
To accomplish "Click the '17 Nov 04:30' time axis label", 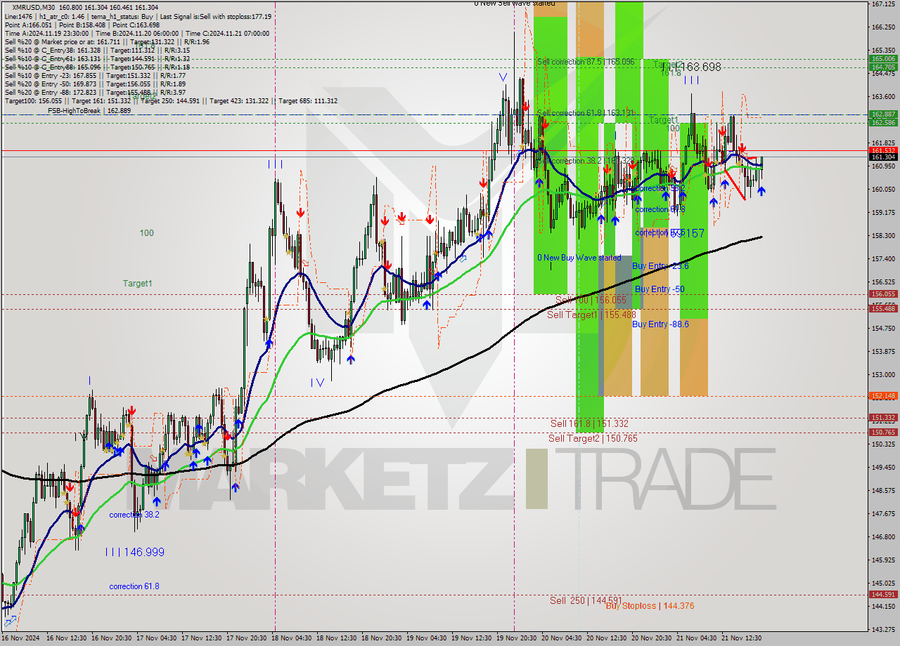I will [x=156, y=638].
